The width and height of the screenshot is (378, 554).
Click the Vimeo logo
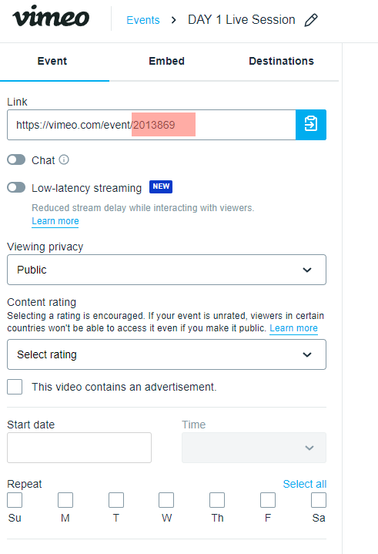pos(51,17)
